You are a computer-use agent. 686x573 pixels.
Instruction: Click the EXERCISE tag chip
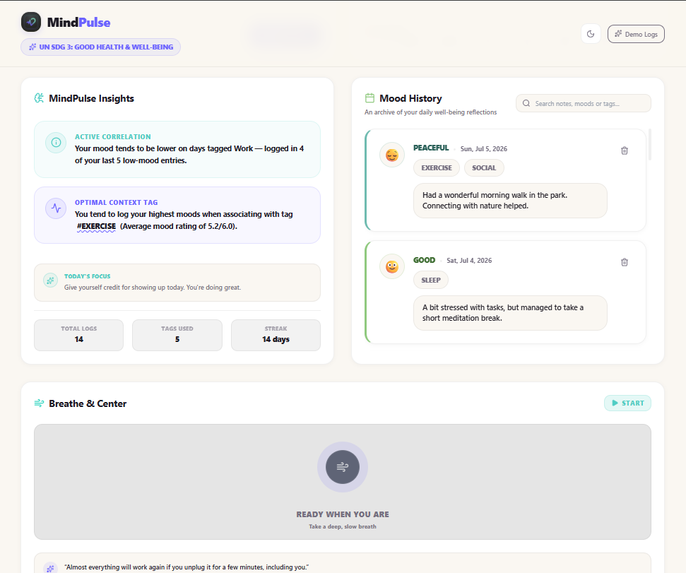coord(437,168)
